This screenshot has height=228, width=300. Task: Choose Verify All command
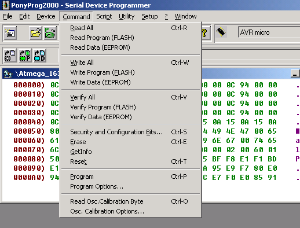pyautogui.click(x=131, y=97)
